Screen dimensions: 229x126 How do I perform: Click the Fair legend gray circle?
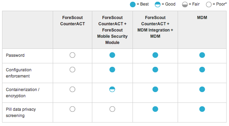click(x=185, y=4)
